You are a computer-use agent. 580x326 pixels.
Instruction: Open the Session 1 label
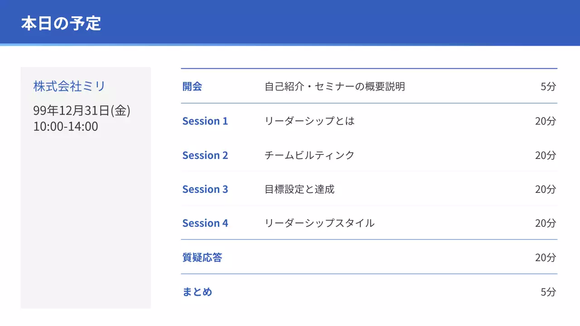click(x=205, y=121)
